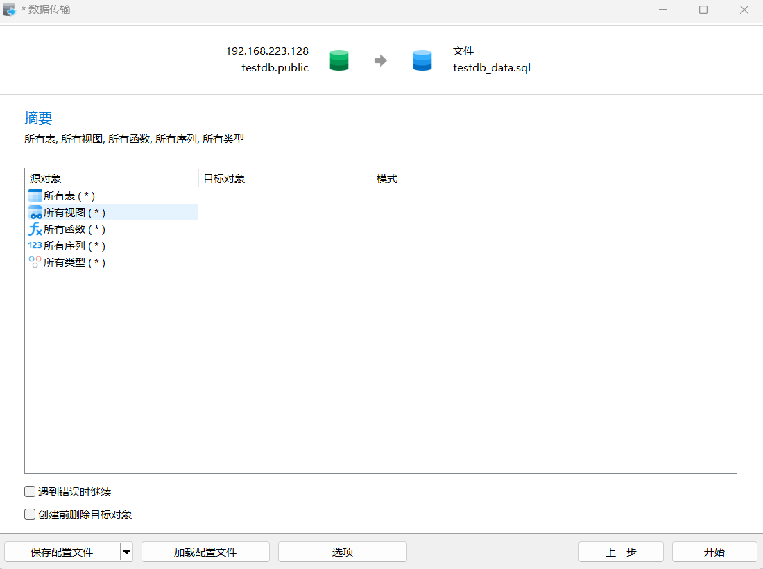Click the 加载配置文件 button
The height and width of the screenshot is (569, 763).
click(x=205, y=552)
